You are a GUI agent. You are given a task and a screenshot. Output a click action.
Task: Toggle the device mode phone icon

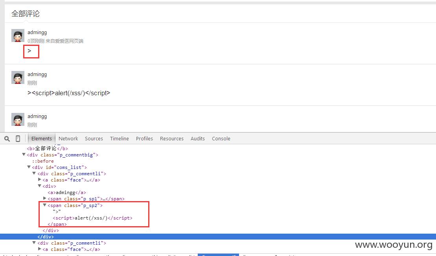18,139
